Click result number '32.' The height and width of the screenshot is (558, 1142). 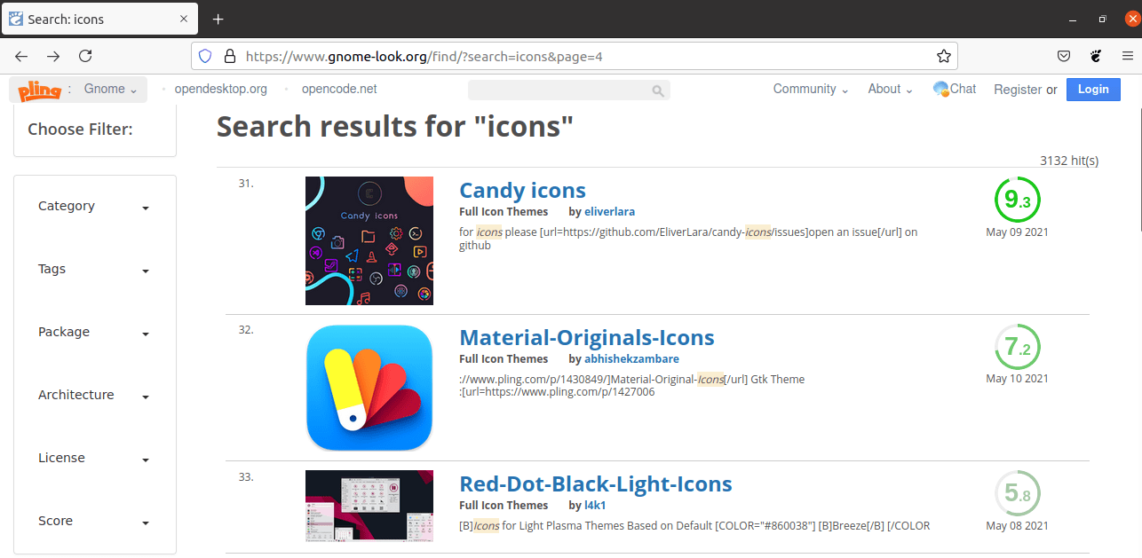click(246, 330)
